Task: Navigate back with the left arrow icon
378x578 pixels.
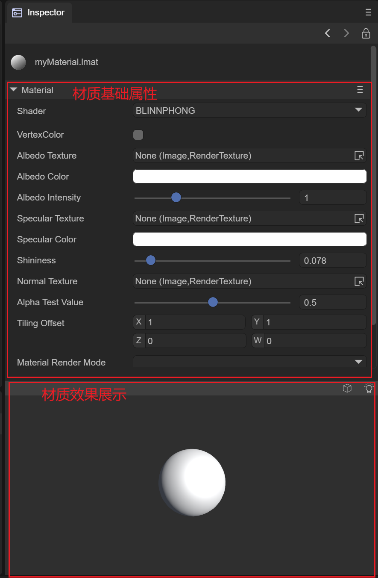Action: click(328, 33)
